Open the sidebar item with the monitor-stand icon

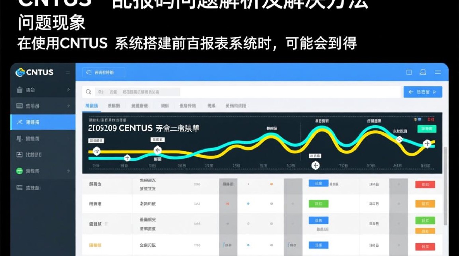43,138
